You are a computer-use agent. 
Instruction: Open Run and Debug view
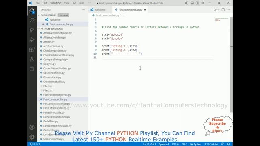tap(32, 40)
